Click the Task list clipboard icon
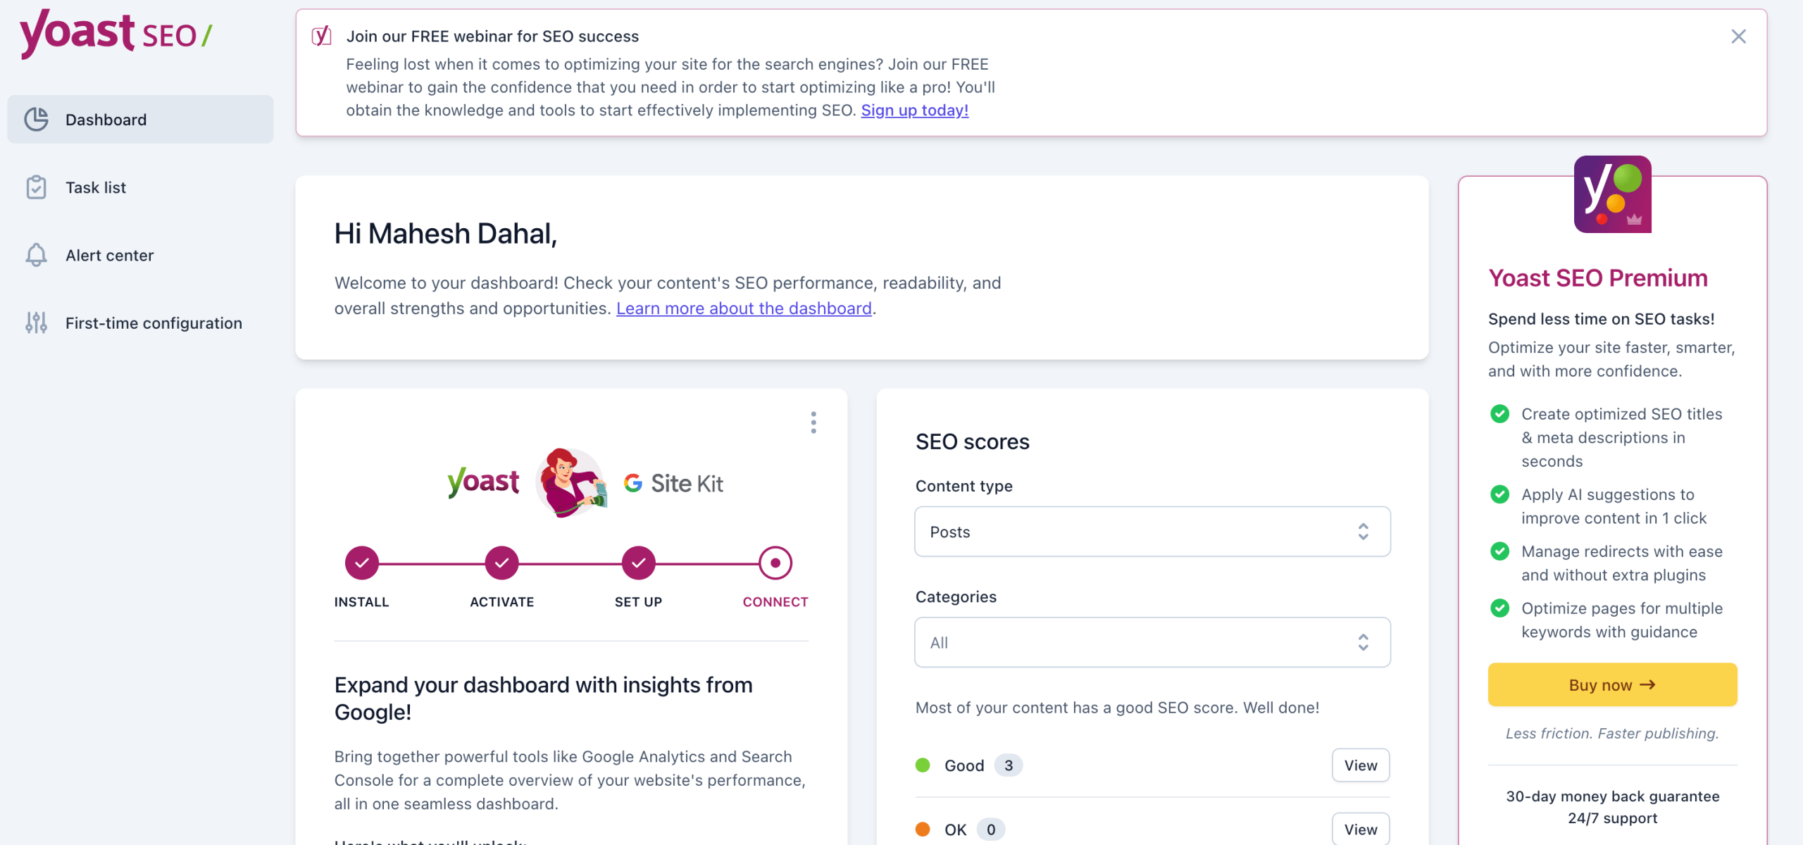The width and height of the screenshot is (1803, 845). coord(36,187)
